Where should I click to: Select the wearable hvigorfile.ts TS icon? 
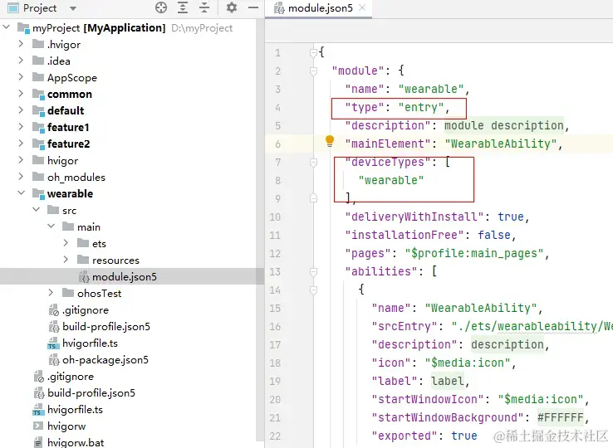[53, 343]
